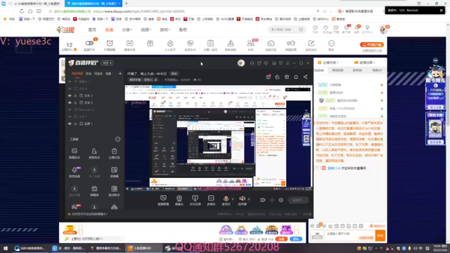
Task: Open the AD calendar icon in the streamer toolbar
Action: 130,43
